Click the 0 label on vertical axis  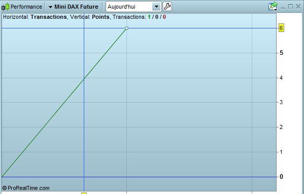281,177
